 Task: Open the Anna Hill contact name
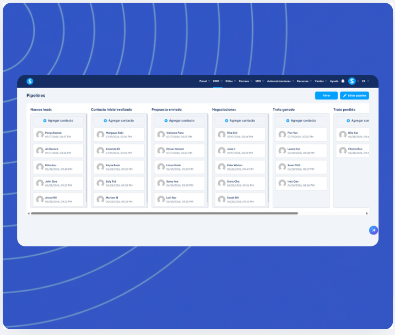[x=51, y=197]
